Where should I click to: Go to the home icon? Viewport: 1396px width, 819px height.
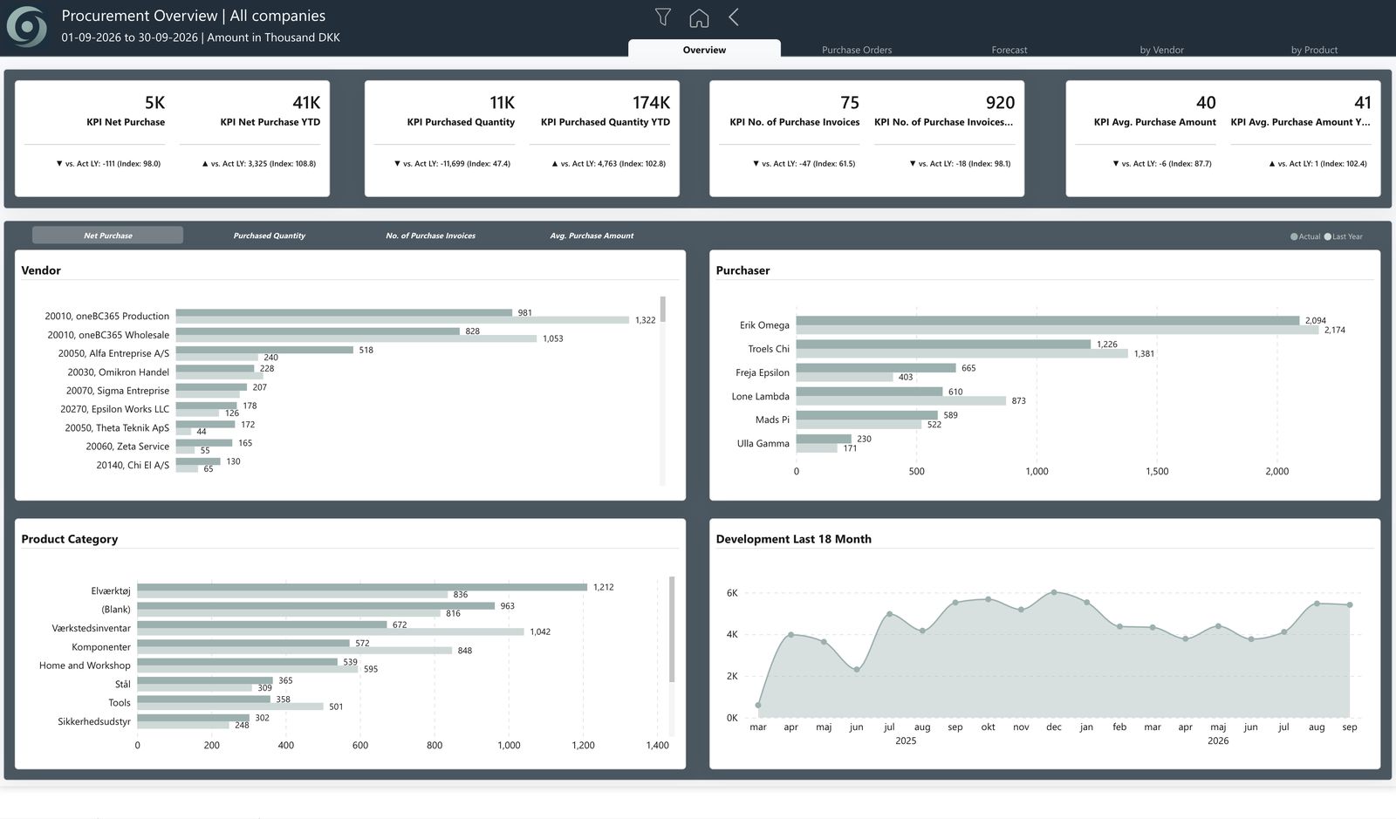coord(699,17)
